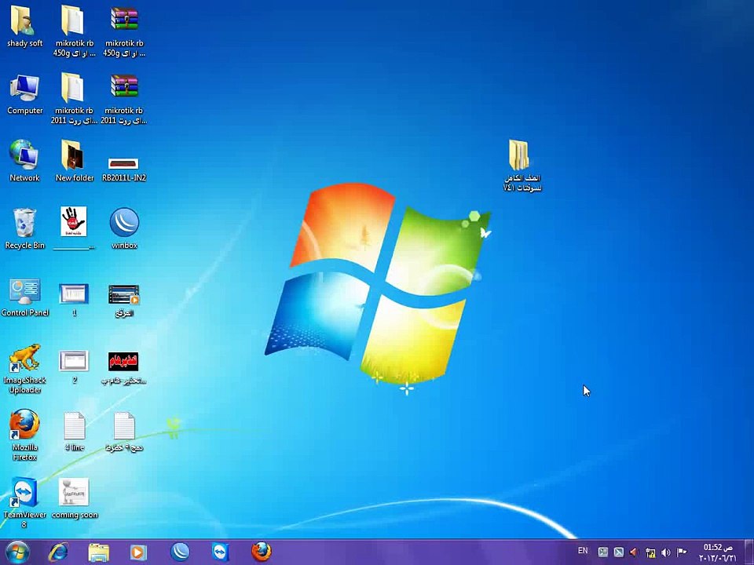Select the mikrotik rb 450g folder icon

tap(73, 20)
